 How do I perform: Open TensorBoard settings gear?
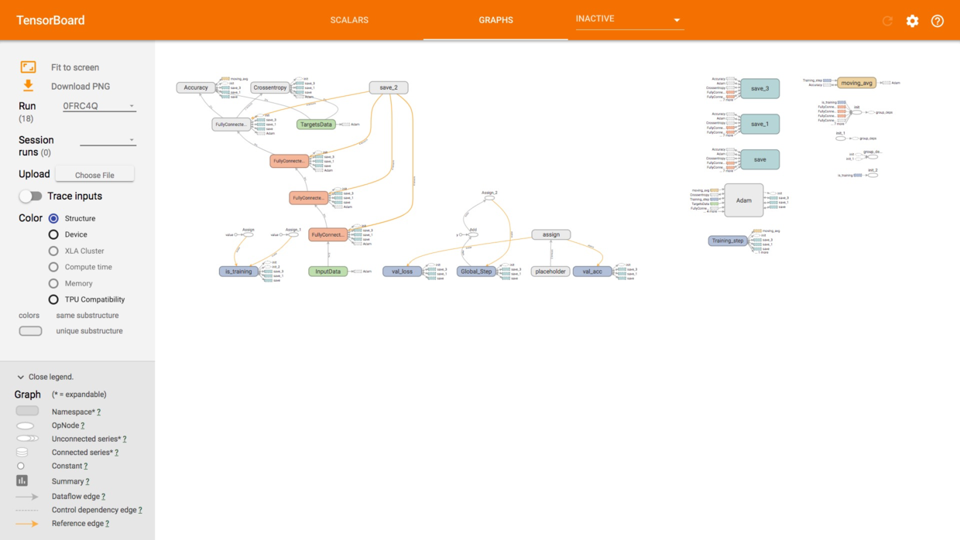[x=912, y=21]
